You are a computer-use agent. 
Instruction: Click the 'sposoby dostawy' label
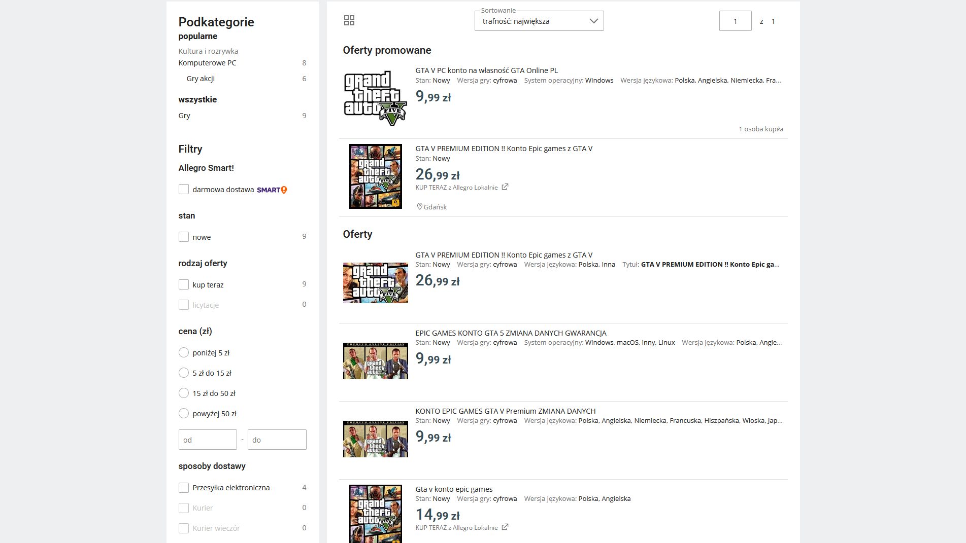coord(212,466)
